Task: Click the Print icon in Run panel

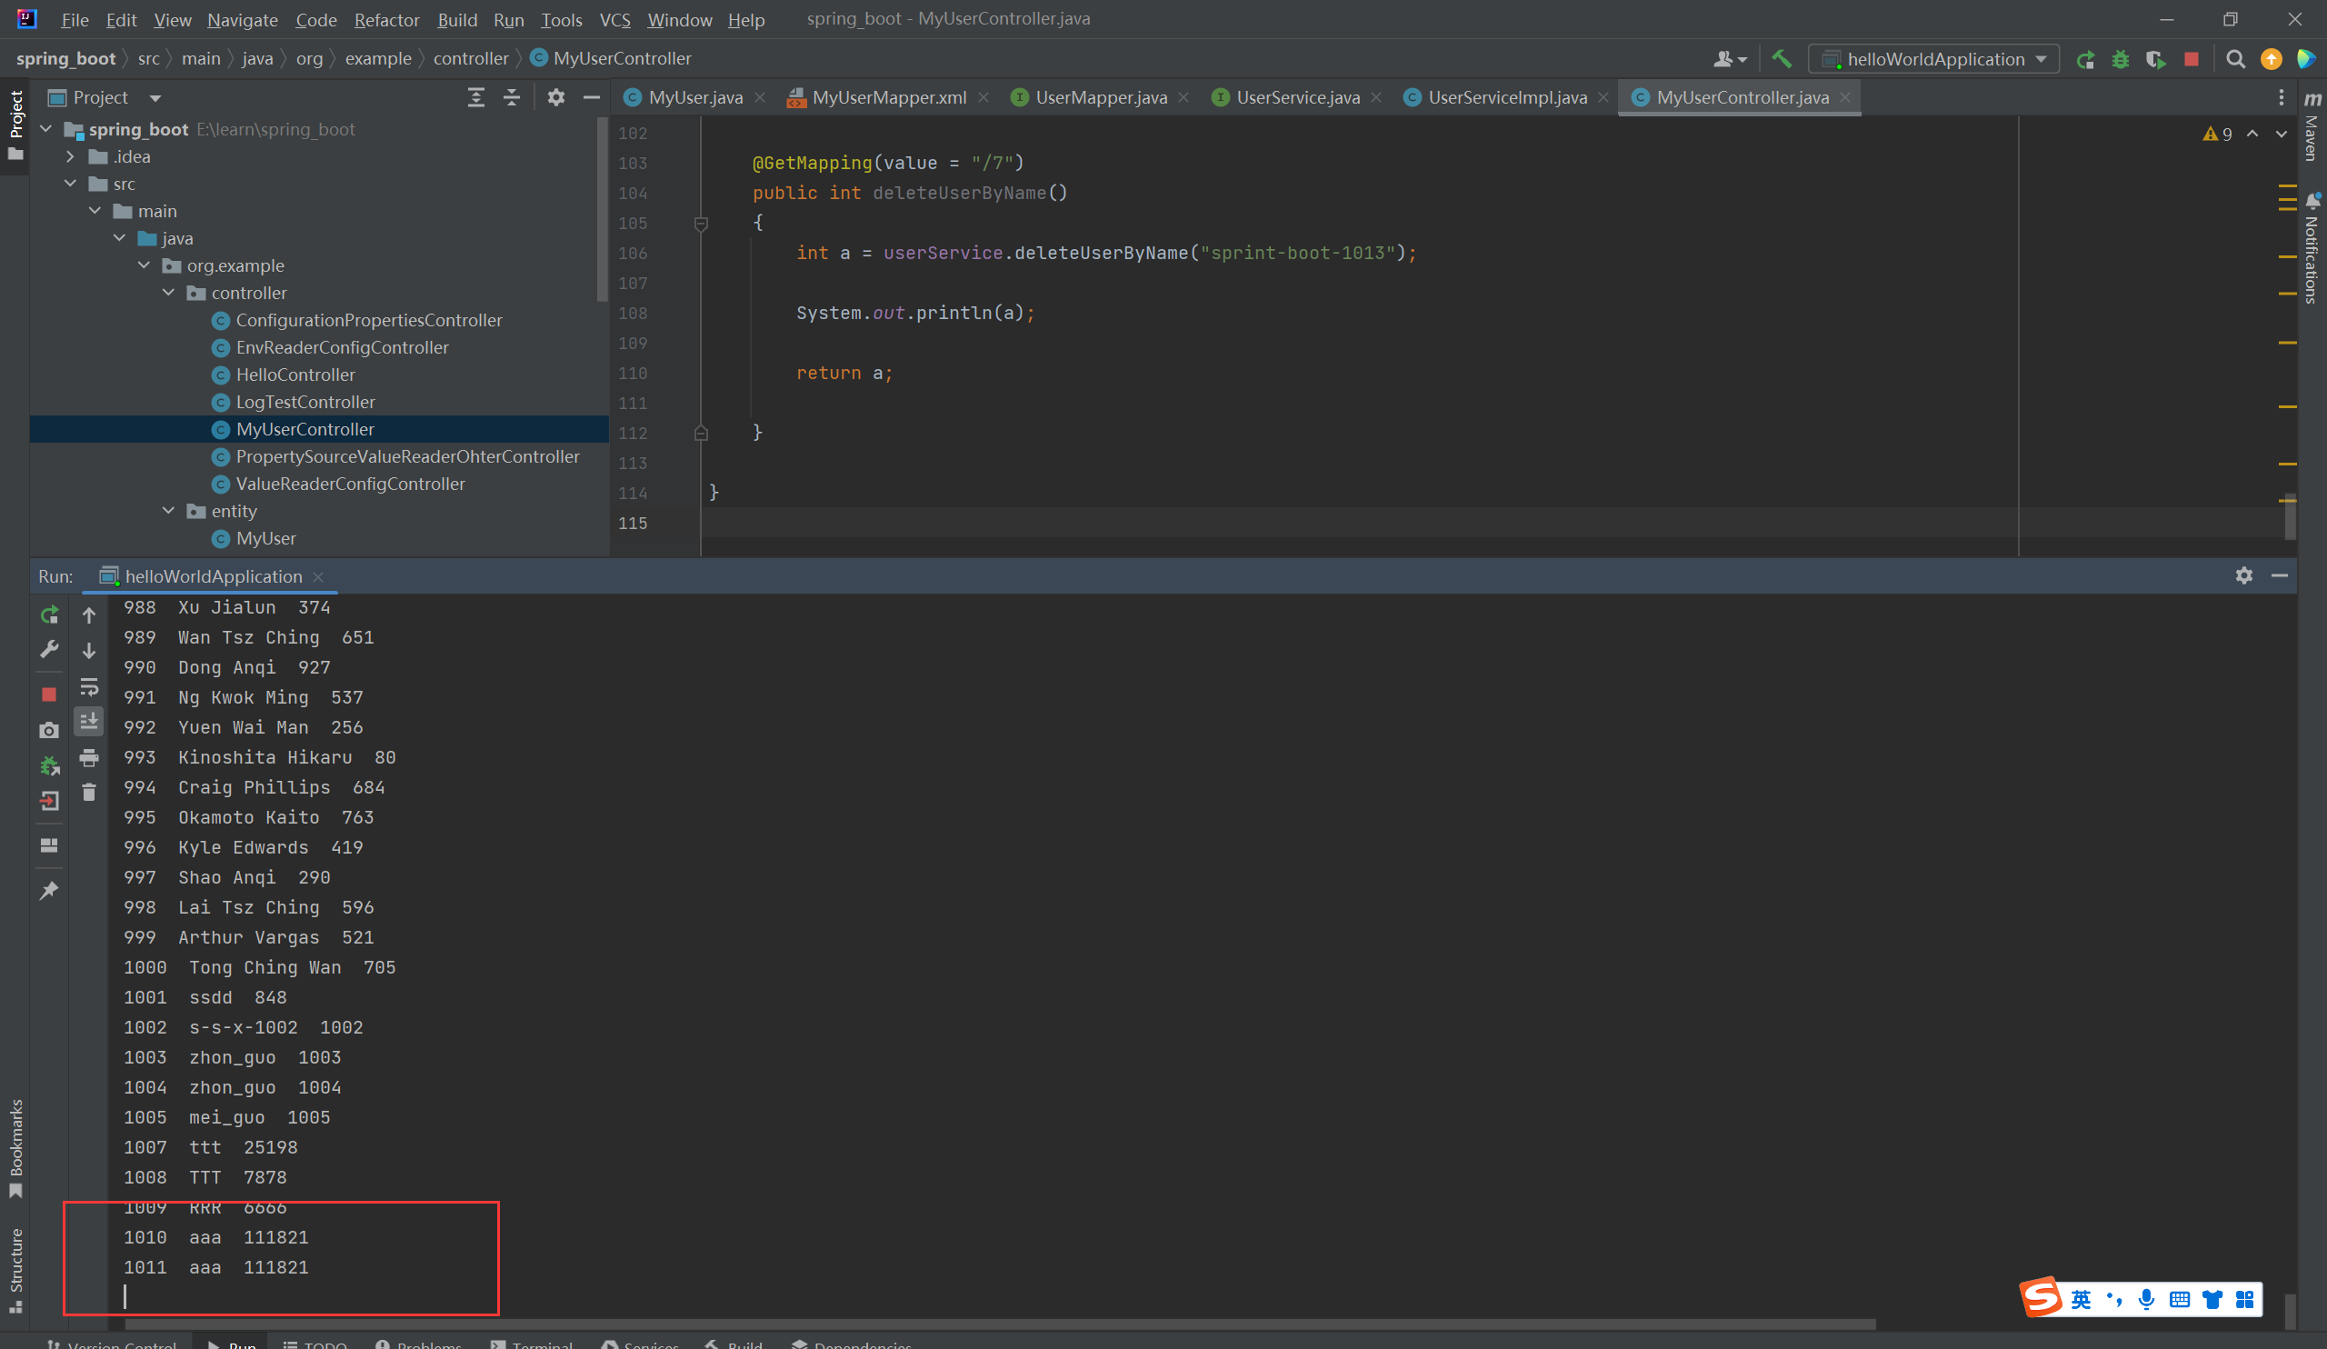Action: 89,758
